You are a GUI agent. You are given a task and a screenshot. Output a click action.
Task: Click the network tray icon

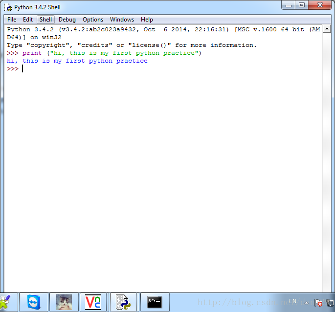(x=330, y=303)
